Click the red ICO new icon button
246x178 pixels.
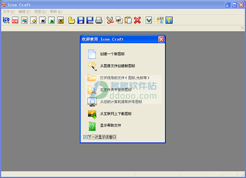click(x=15, y=20)
